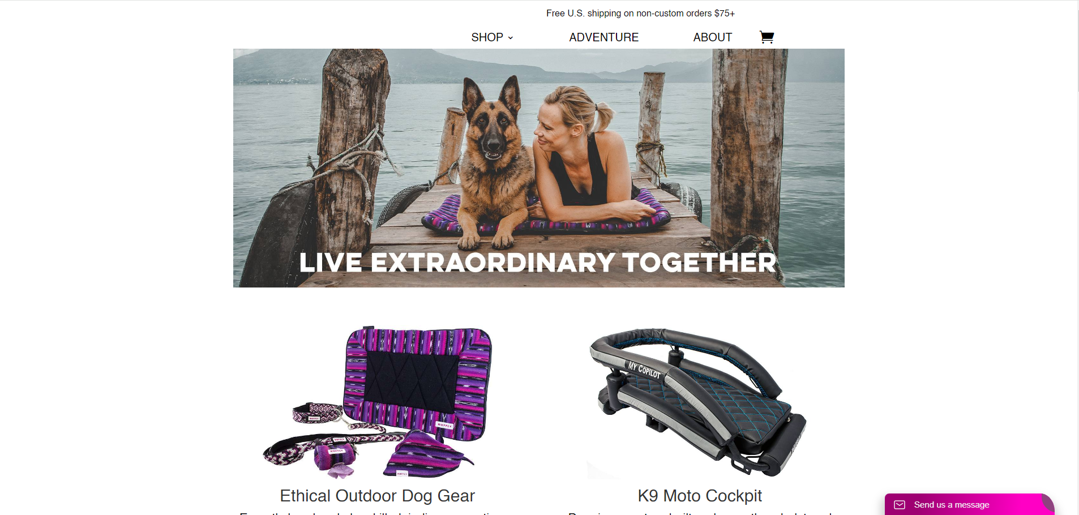Image resolution: width=1079 pixels, height=515 pixels.
Task: Click the LIVE EXTRAORDINARY TOGETHER headline
Action: (538, 263)
